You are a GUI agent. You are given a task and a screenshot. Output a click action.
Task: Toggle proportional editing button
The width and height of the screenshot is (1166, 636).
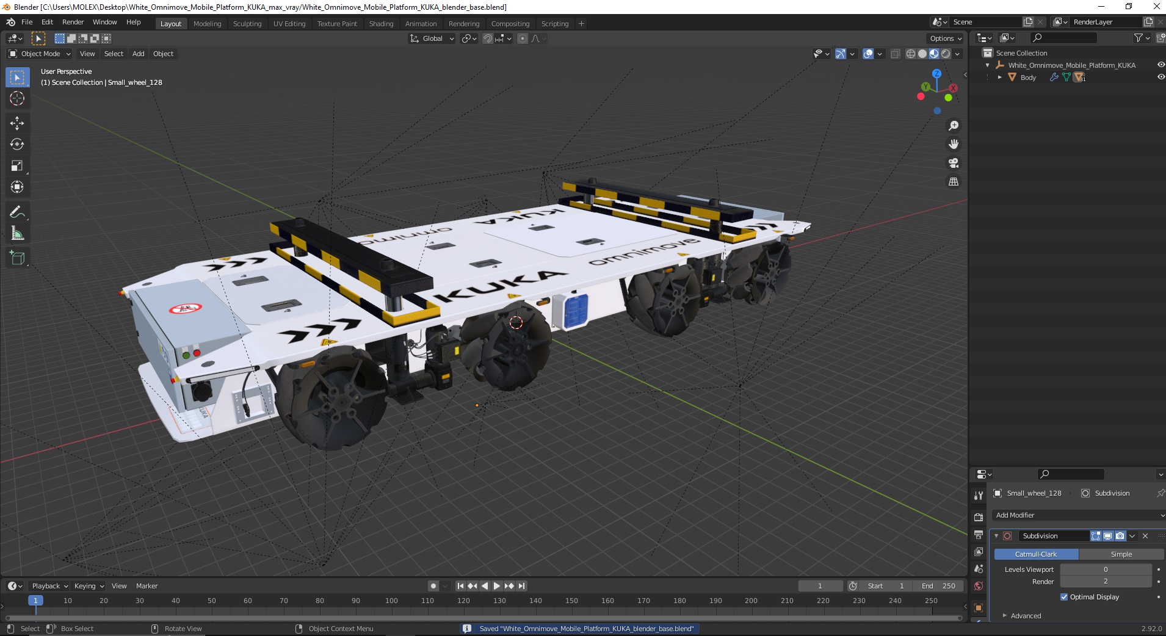click(x=523, y=38)
